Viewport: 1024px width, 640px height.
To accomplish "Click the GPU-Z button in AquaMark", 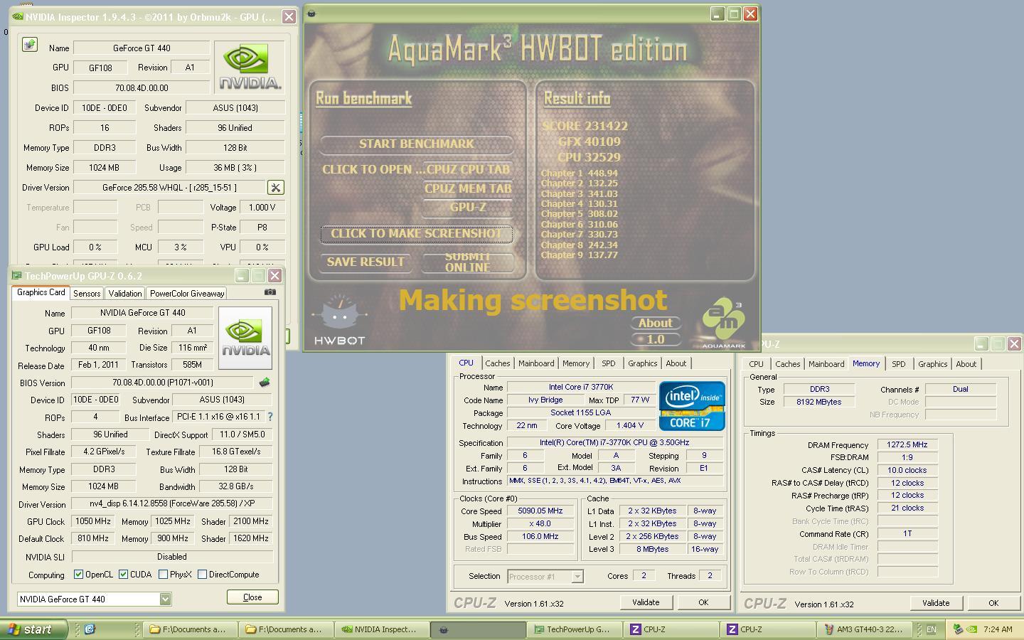I will 468,208.
